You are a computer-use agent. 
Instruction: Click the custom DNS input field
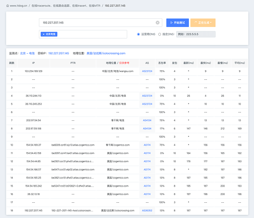coord(196,34)
